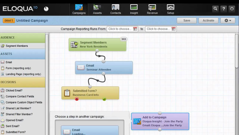Open the Revenue tab
The width and height of the screenshot is (239, 135).
click(x=152, y=10)
